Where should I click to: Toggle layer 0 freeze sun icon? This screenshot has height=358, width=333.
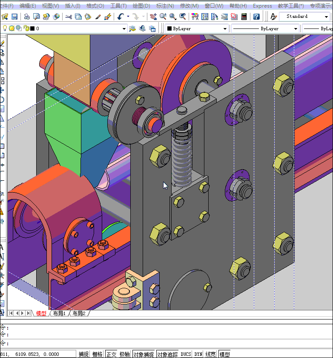[11, 28]
